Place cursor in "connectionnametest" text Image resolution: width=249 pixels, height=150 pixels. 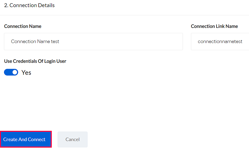[220, 42]
